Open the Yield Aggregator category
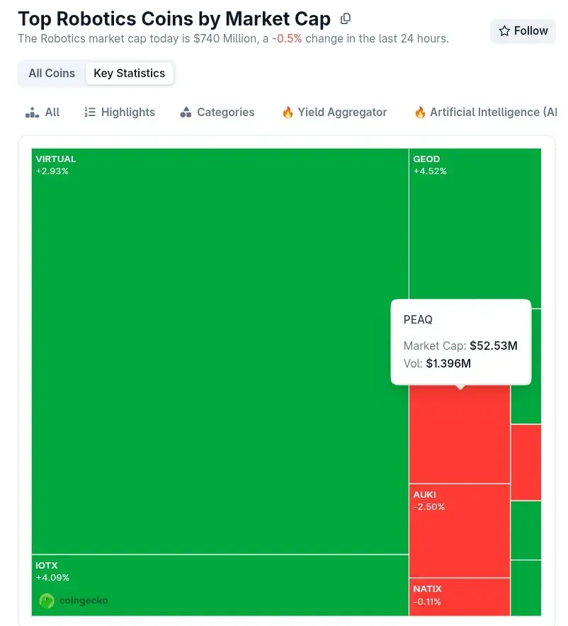This screenshot has height=626, width=568. pos(342,113)
